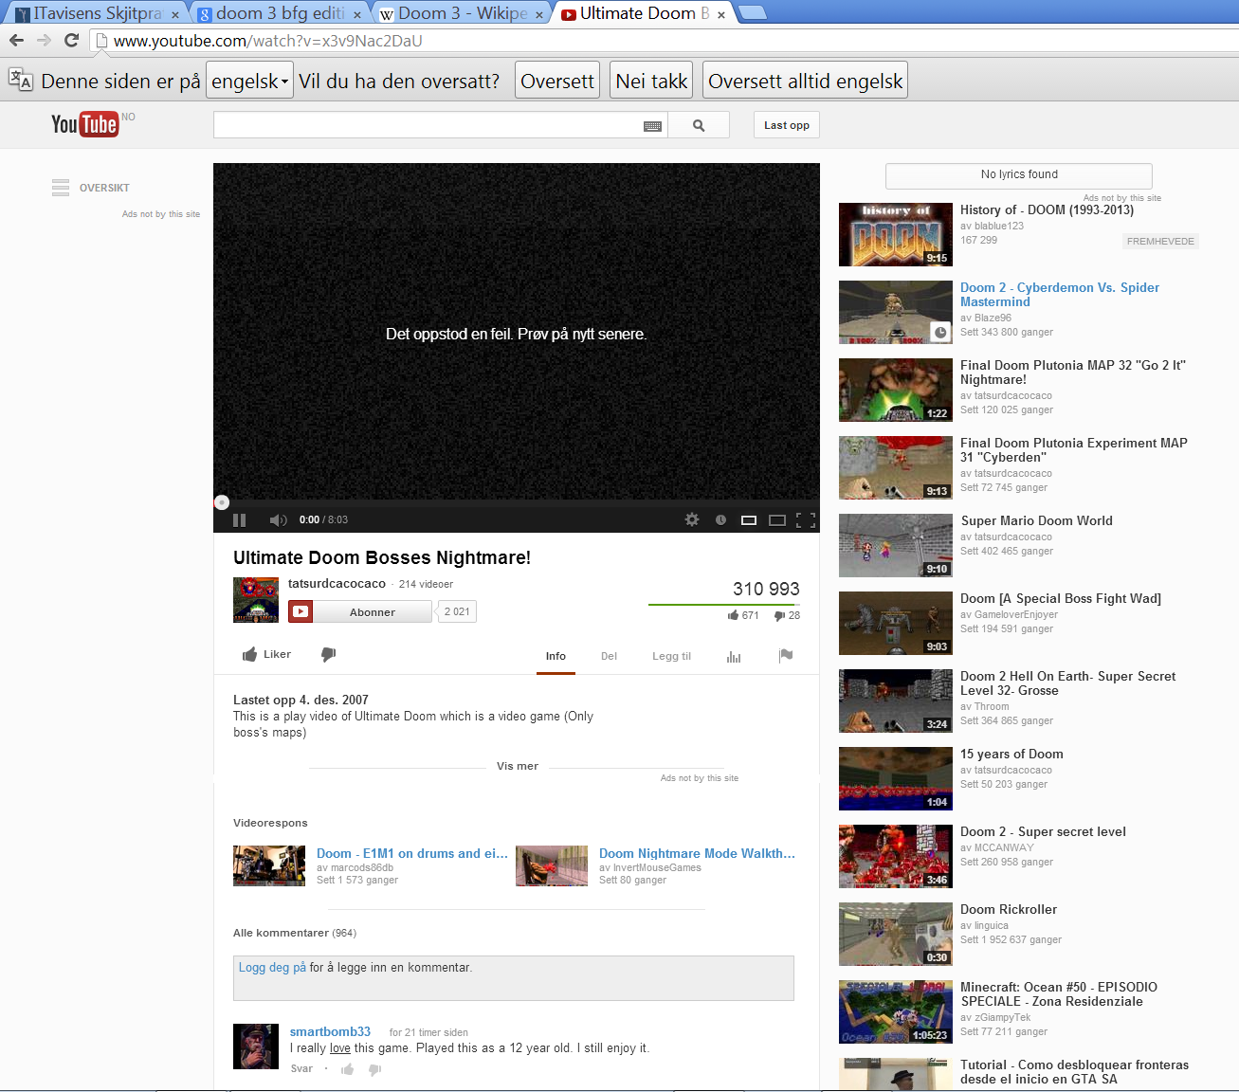Click the Liker like button
The image size is (1239, 1092).
click(266, 654)
